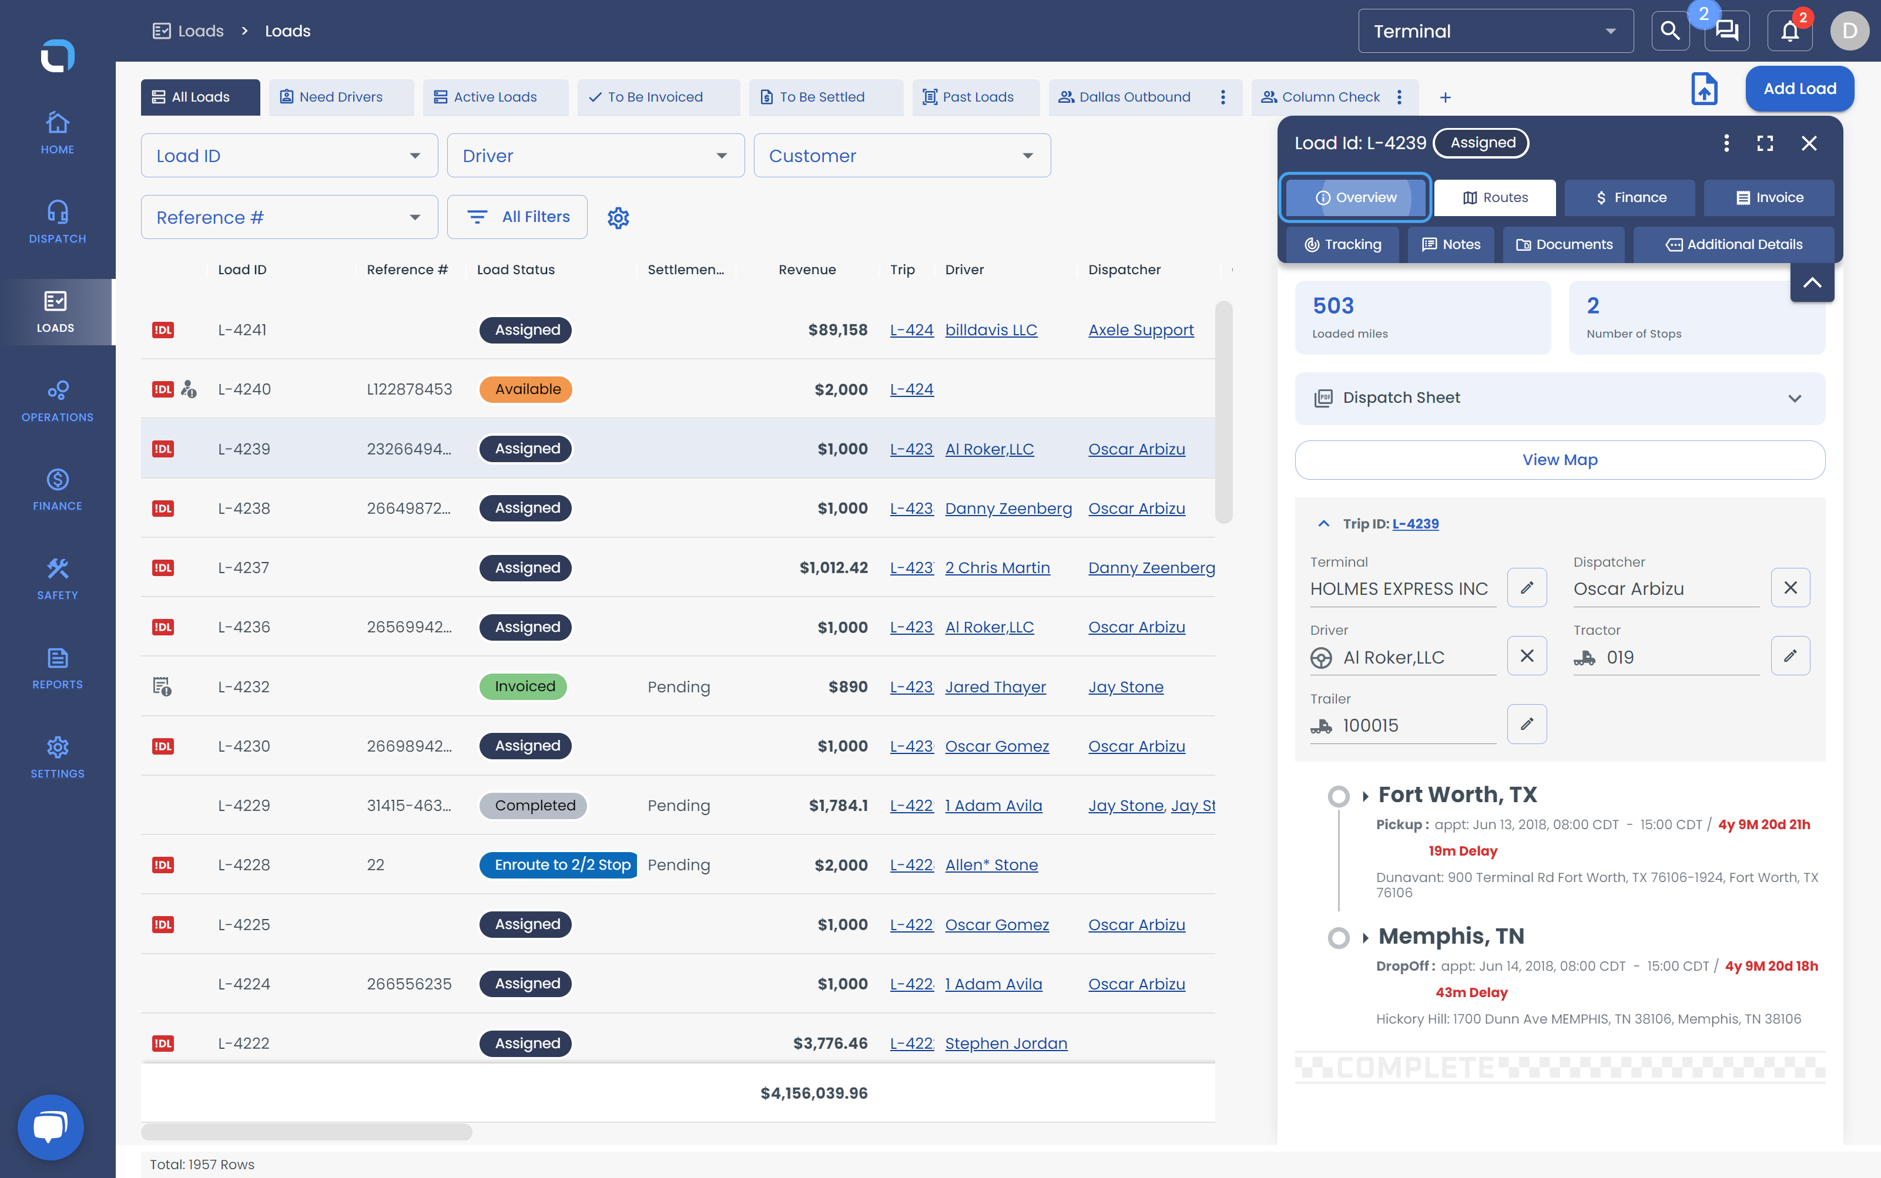Open the All Filters button
This screenshot has width=1881, height=1178.
tap(517, 217)
